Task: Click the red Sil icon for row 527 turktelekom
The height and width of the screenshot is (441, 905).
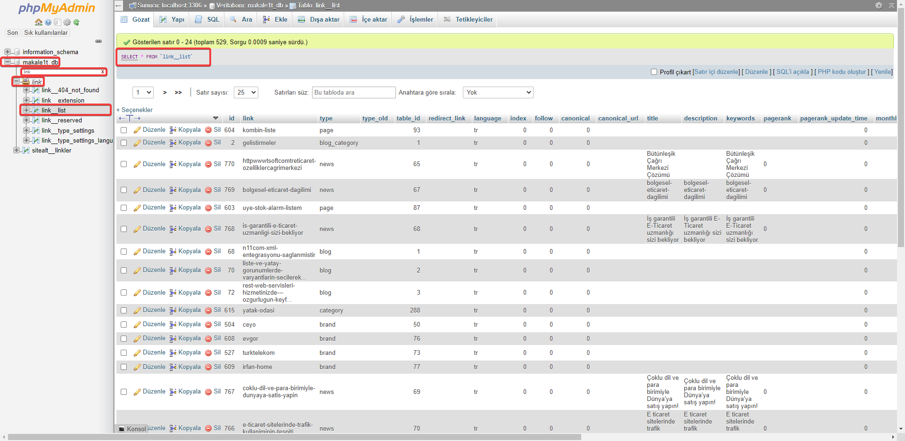Action: pyautogui.click(x=208, y=353)
